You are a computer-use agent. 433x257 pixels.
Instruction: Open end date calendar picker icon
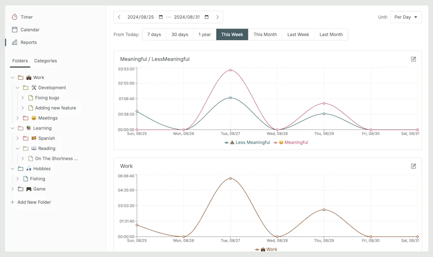pos(207,17)
